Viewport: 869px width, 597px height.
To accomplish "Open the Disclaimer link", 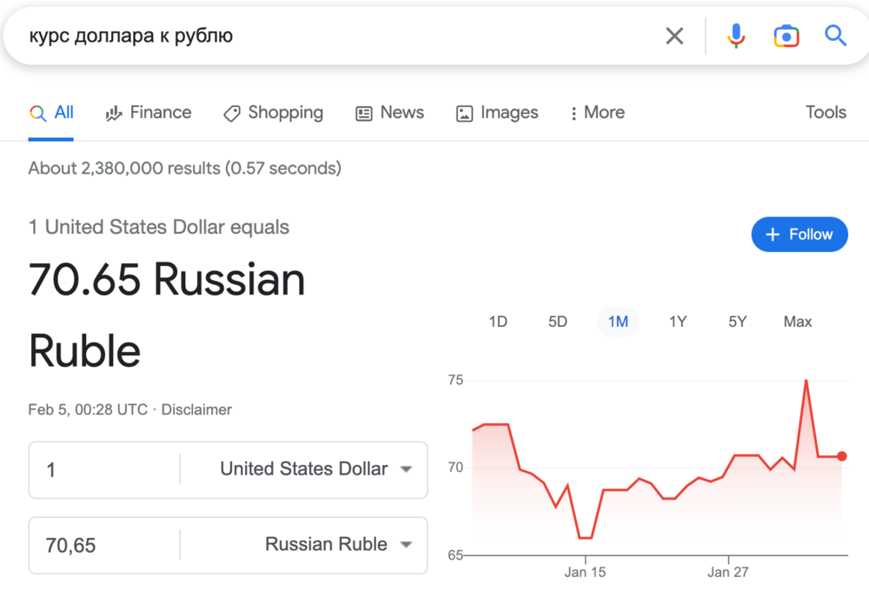I will click(196, 409).
